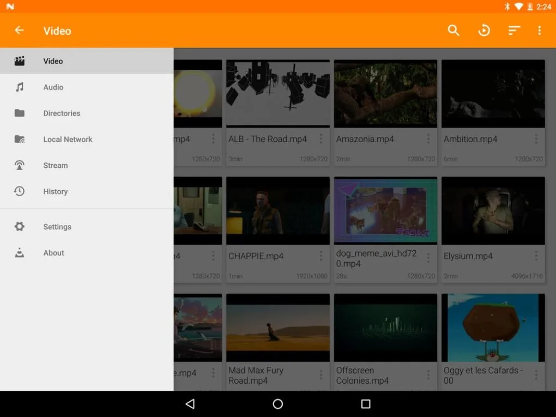556x417 pixels.
Task: Open the ALB - The Road video
Action: [x=277, y=93]
